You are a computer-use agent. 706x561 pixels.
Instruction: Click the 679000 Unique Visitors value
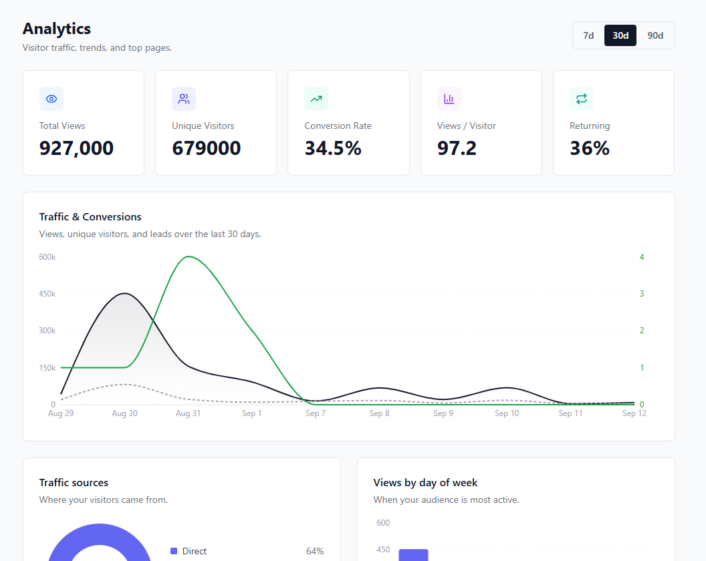pos(206,148)
